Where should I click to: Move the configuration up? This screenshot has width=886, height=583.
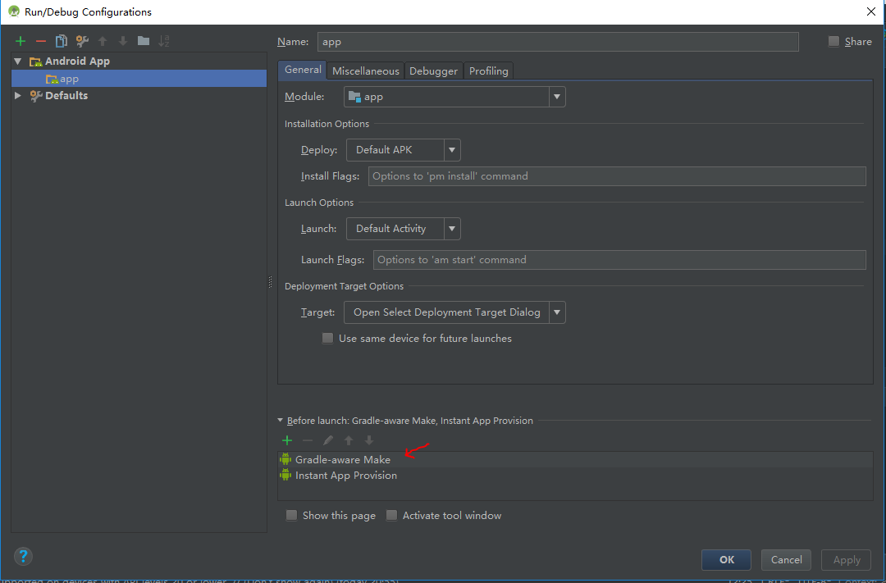click(x=100, y=40)
